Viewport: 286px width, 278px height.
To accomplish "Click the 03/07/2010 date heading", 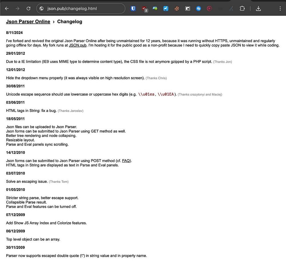I will tap(15, 173).
